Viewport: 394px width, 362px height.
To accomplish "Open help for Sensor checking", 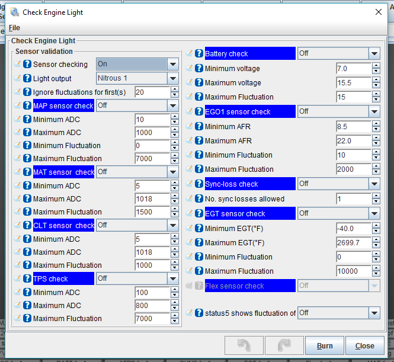I will click(x=27, y=64).
